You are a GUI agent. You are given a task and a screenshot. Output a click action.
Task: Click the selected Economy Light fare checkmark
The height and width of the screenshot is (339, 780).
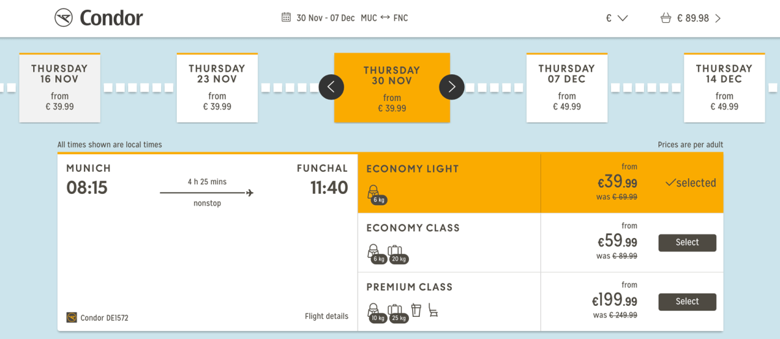click(x=670, y=183)
